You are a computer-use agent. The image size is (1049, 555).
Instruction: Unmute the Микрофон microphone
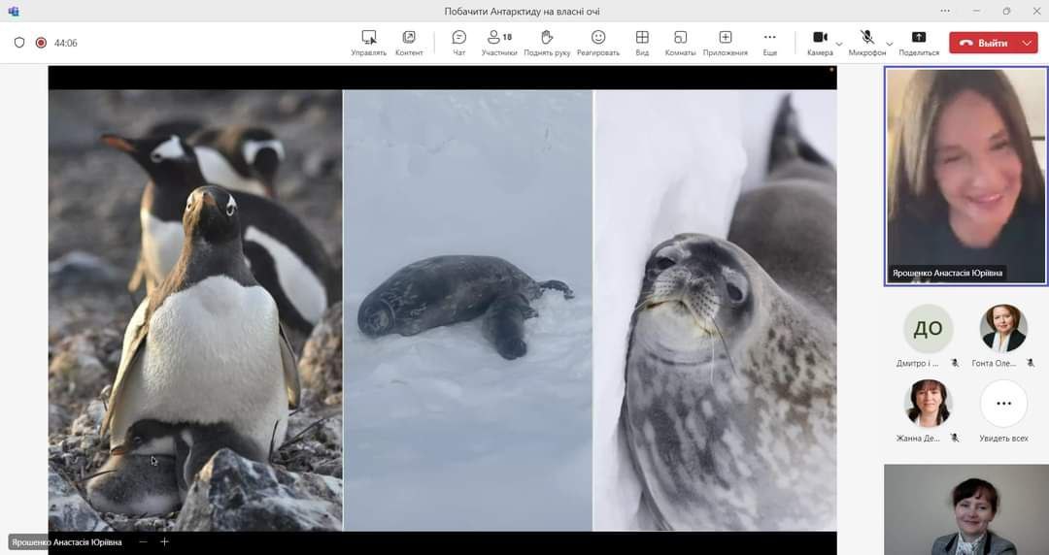[866, 42]
